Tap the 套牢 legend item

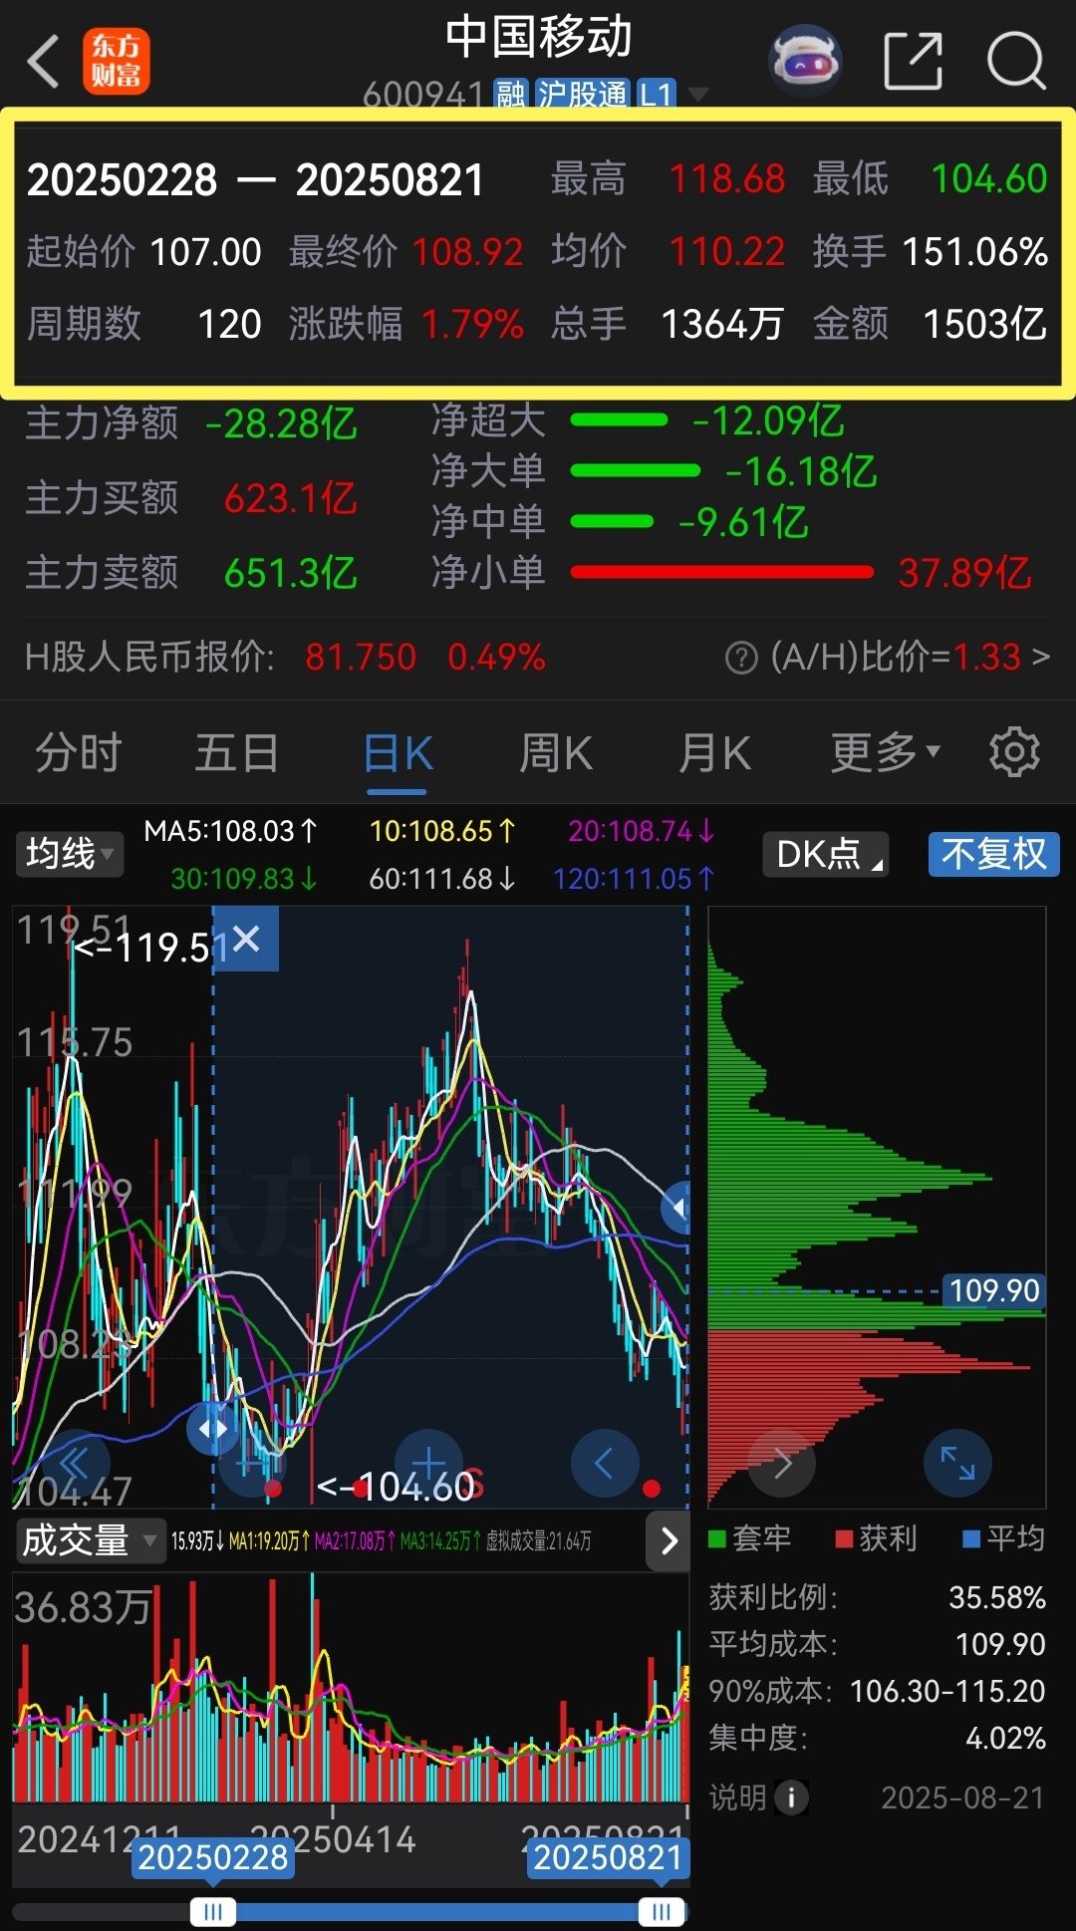(749, 1538)
